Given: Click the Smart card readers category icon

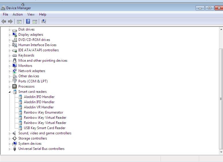Looking at the screenshot, I should (15, 92).
